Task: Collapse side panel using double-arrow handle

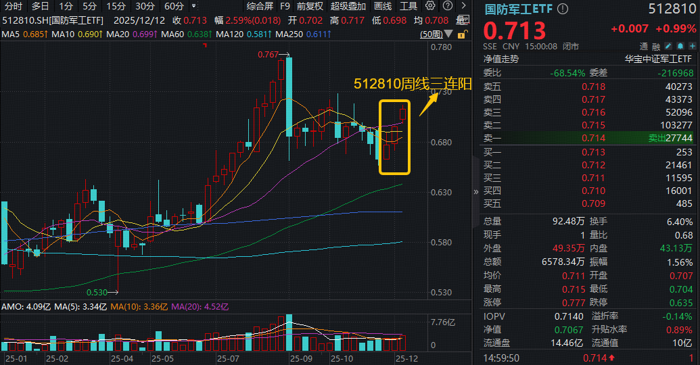Action: tap(476, 192)
